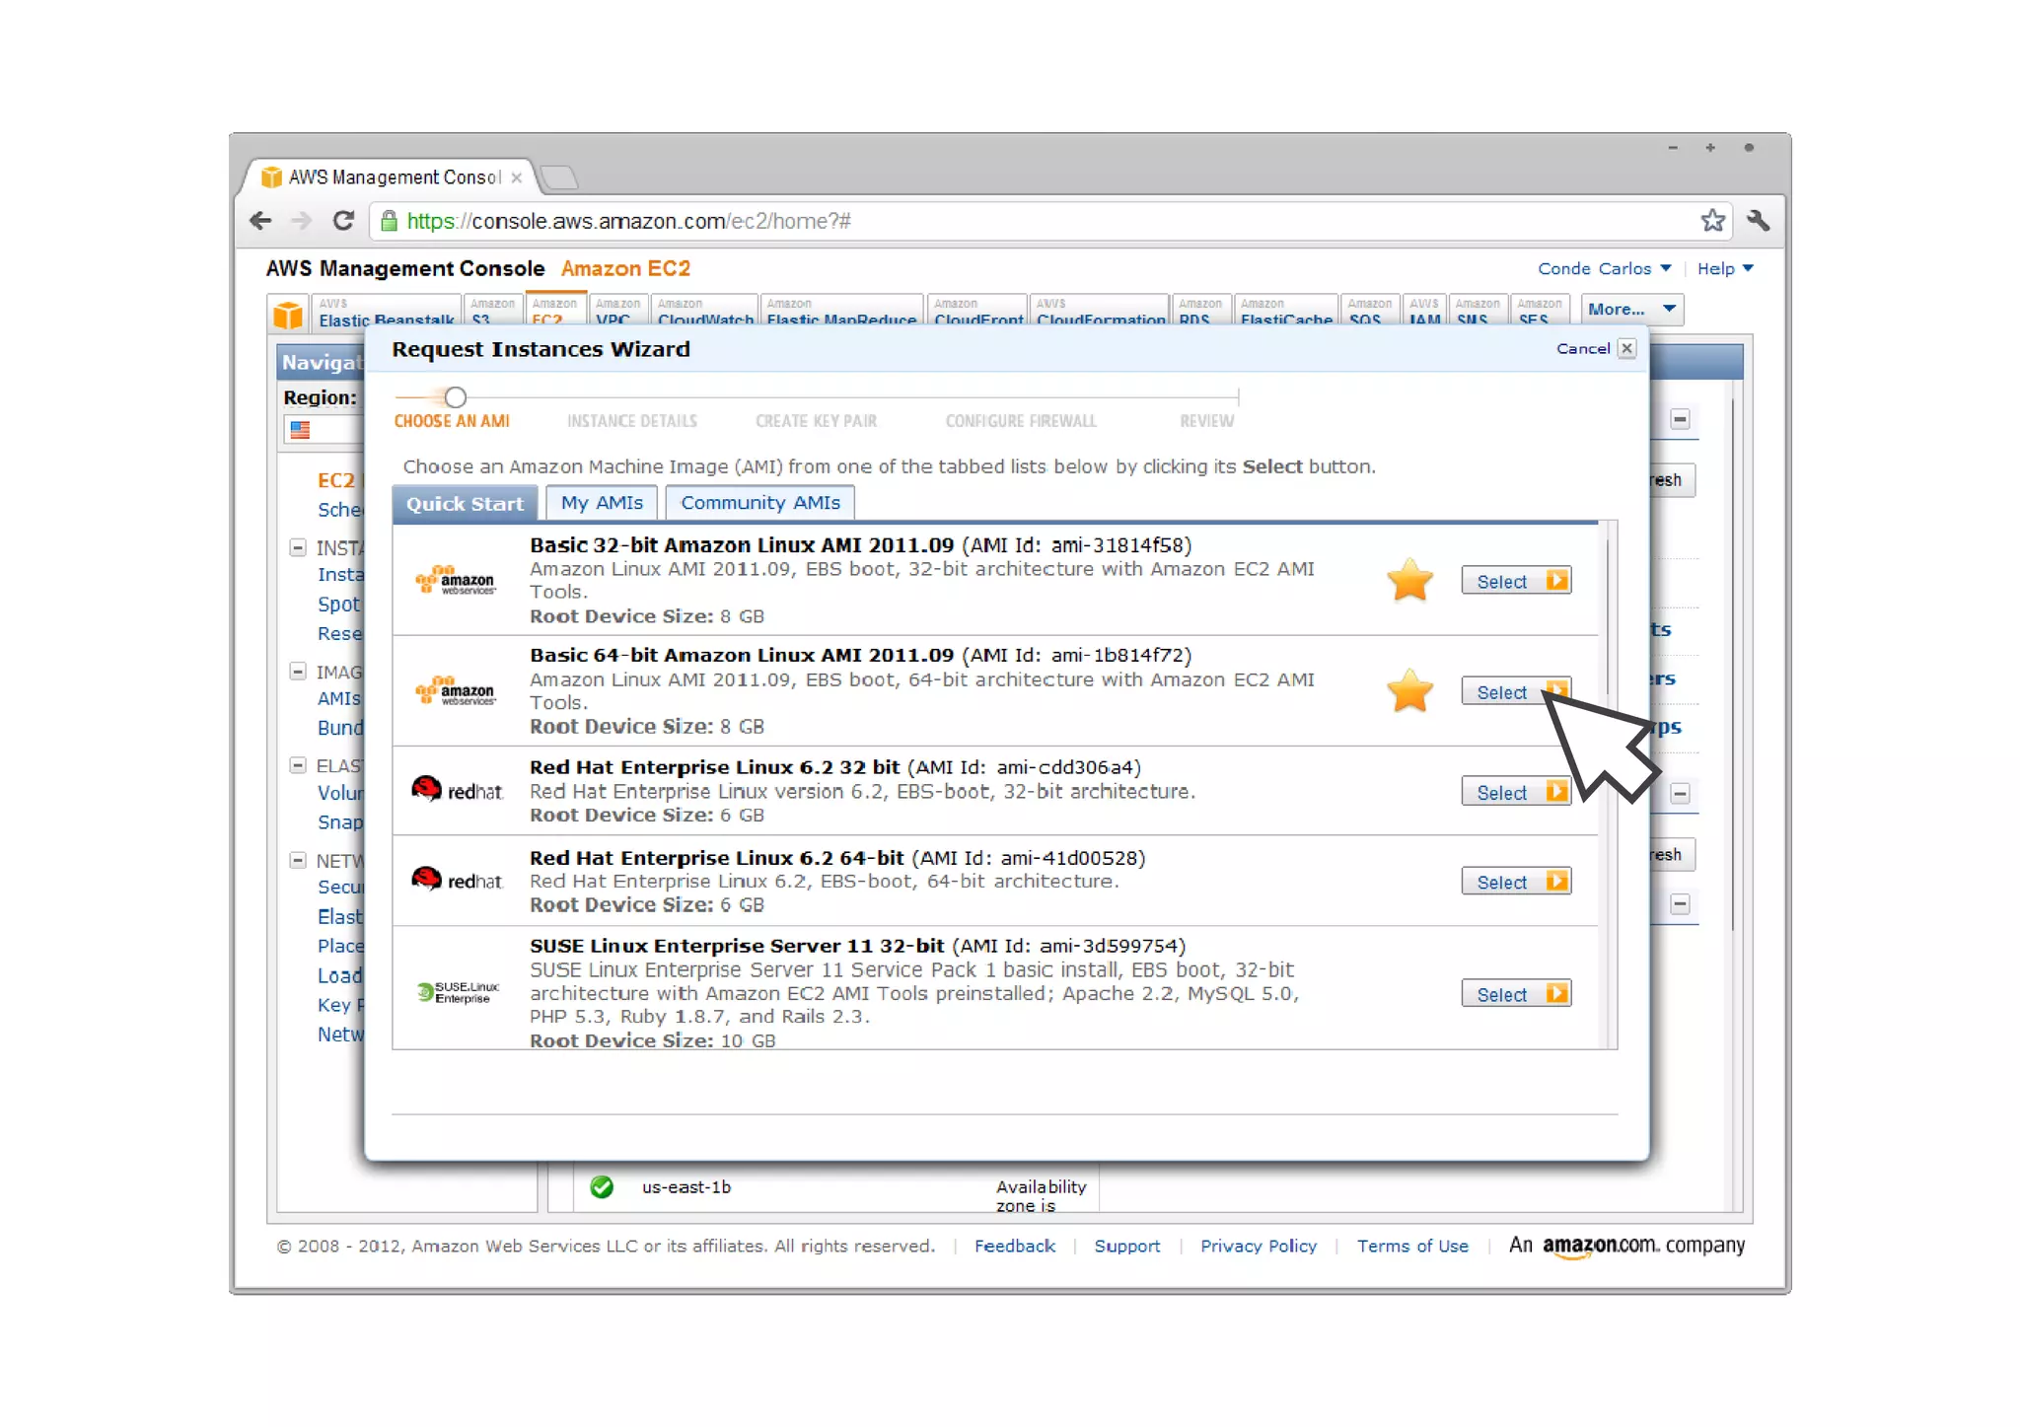This screenshot has height=1427, width=2020.
Task: Open the More... services dropdown
Action: (1630, 309)
